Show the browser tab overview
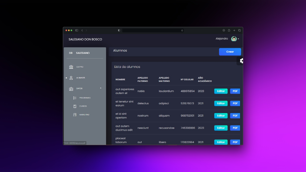 coord(239,31)
